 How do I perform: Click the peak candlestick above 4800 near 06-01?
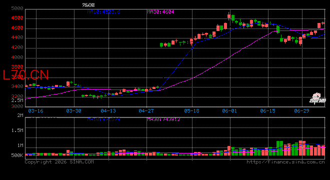click(x=229, y=16)
